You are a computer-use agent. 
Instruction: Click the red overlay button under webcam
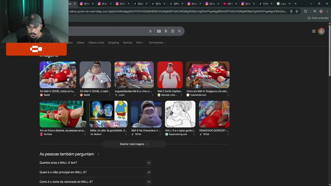[36, 49]
